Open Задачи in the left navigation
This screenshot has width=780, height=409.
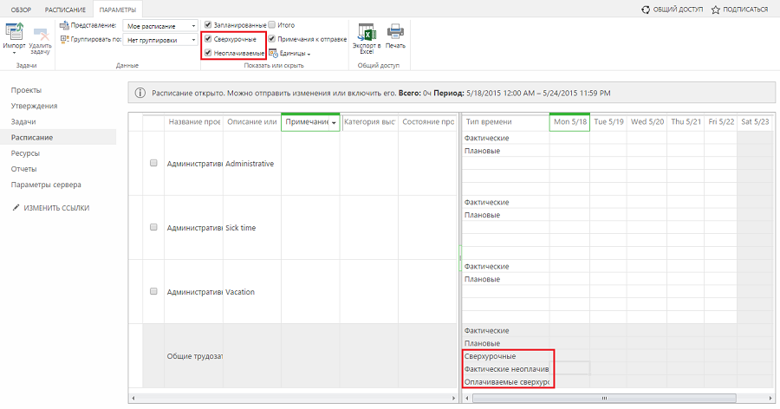coord(23,121)
